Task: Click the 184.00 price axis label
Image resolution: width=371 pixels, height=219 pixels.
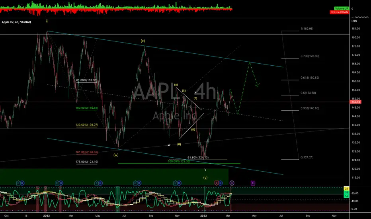Action: 355,29
